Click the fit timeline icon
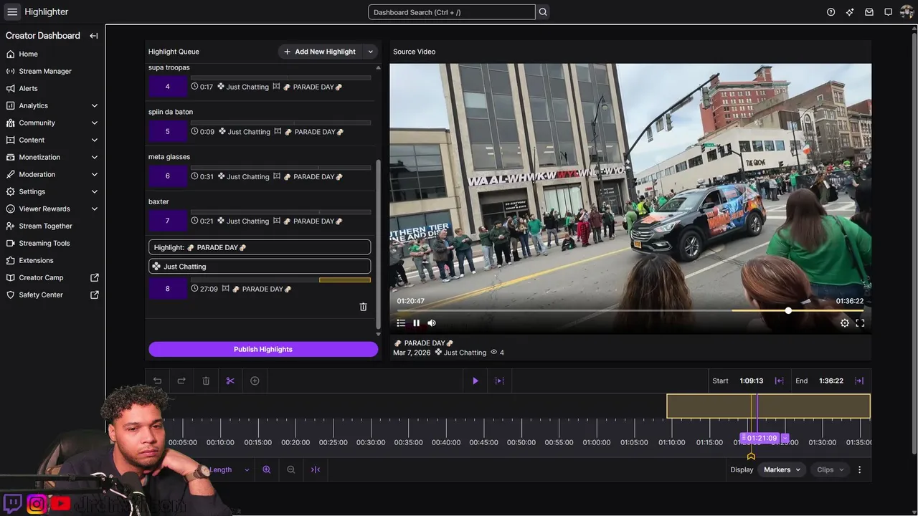The height and width of the screenshot is (516, 918). [316, 470]
